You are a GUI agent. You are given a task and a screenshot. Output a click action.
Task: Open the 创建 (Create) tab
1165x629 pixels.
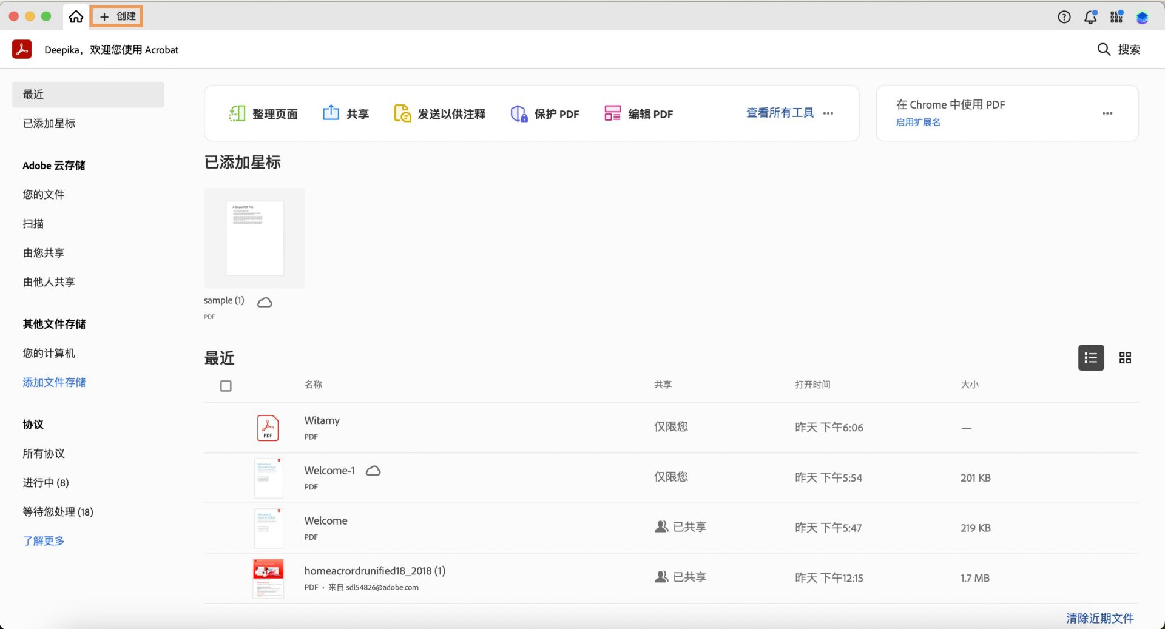tap(116, 16)
